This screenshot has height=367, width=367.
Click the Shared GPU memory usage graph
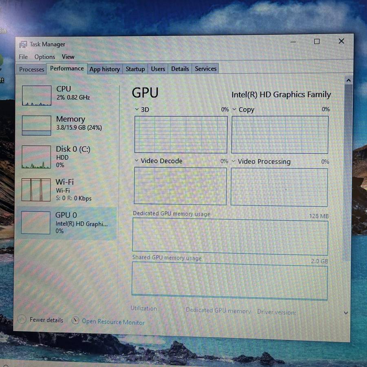tap(230, 281)
